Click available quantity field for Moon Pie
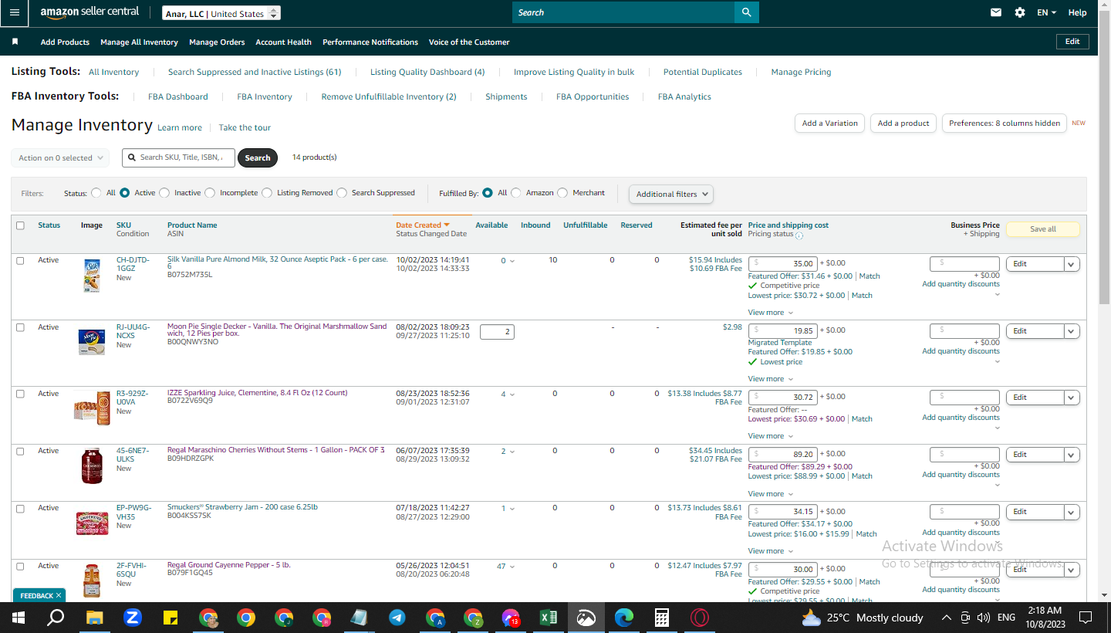This screenshot has height=633, width=1111. pyautogui.click(x=497, y=332)
